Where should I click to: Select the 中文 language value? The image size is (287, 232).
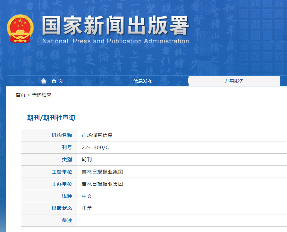pyautogui.click(x=87, y=196)
